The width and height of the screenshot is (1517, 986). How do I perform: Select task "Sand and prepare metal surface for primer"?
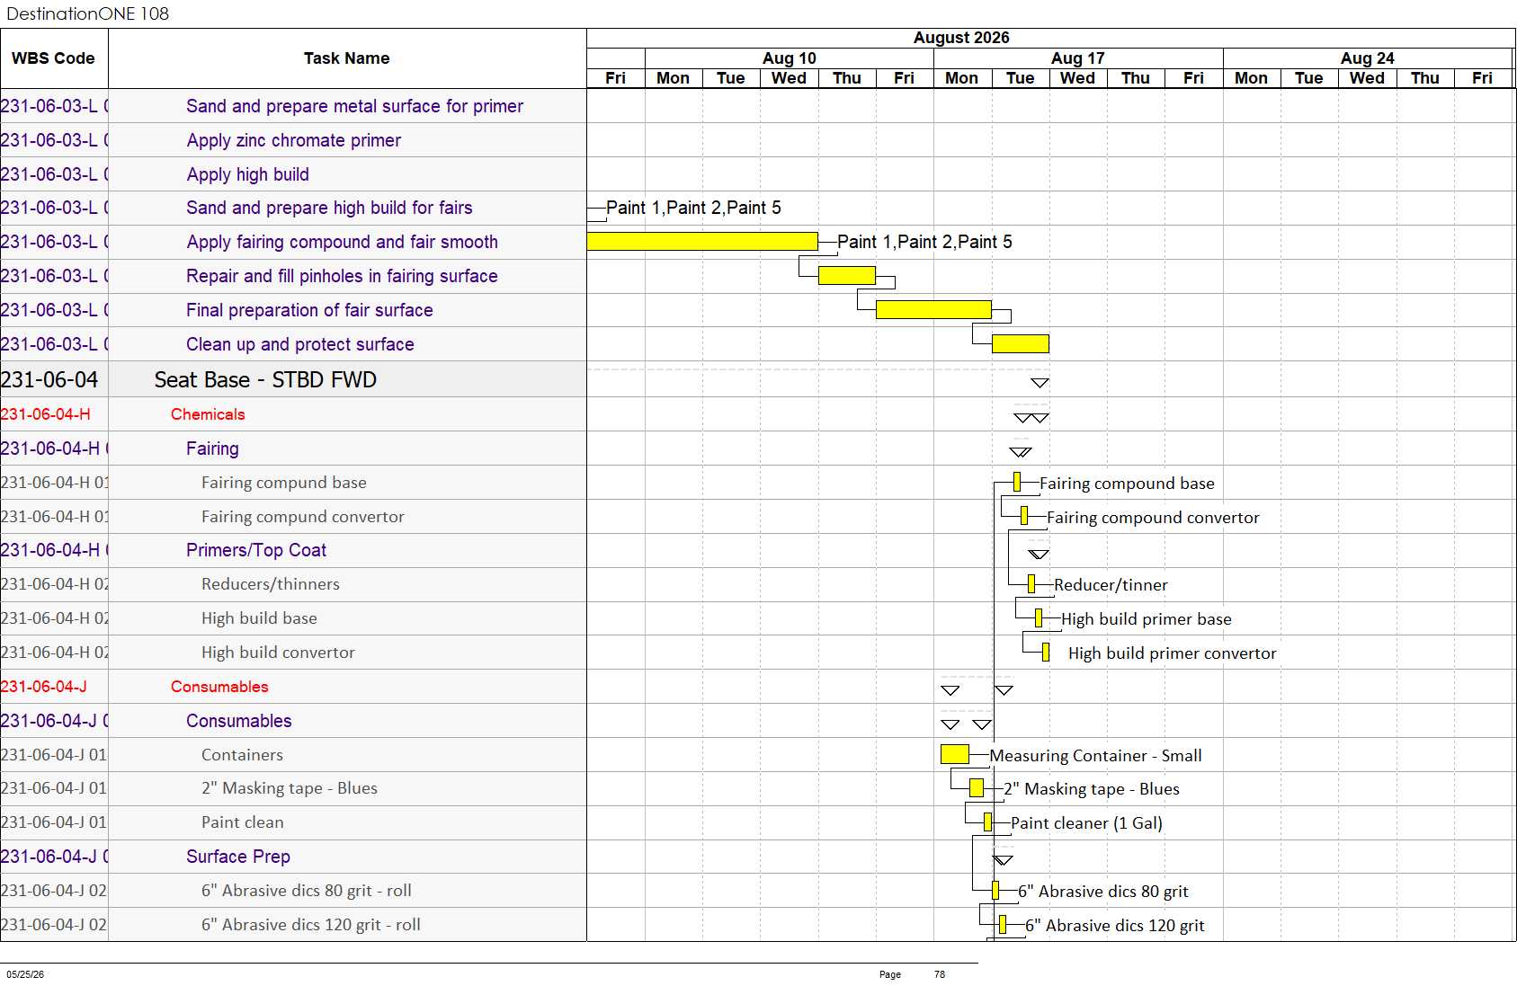(x=354, y=106)
